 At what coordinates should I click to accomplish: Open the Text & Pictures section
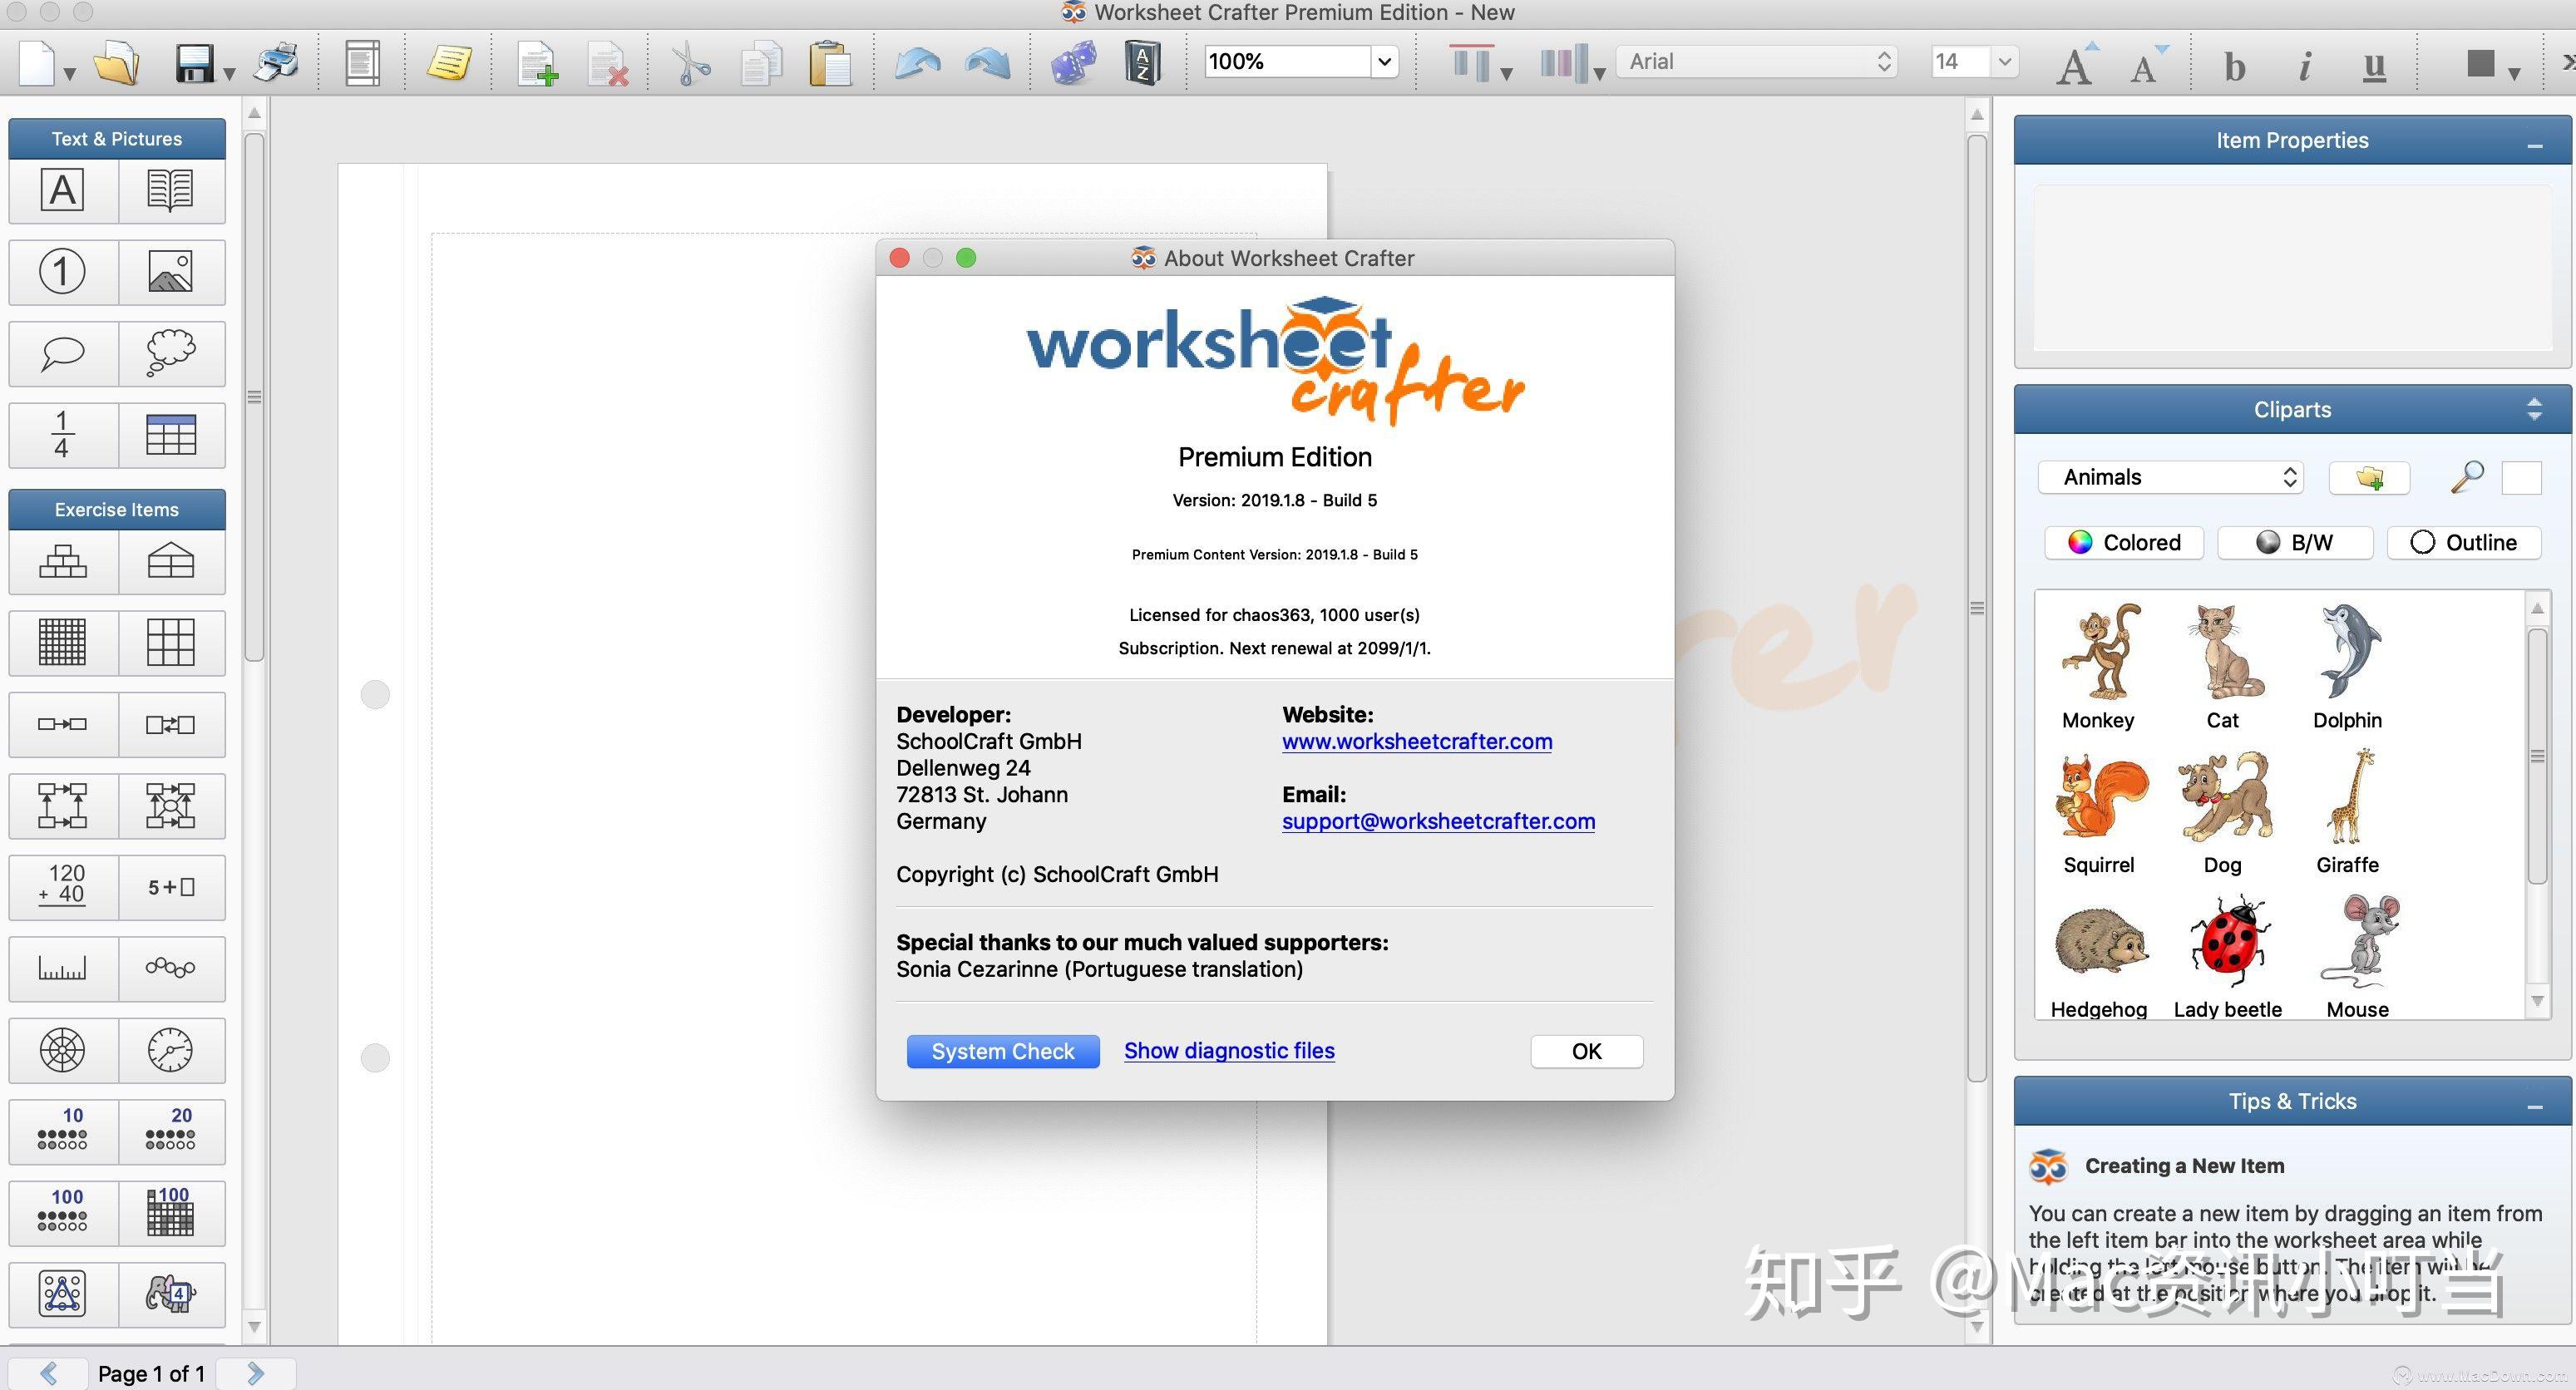[117, 138]
